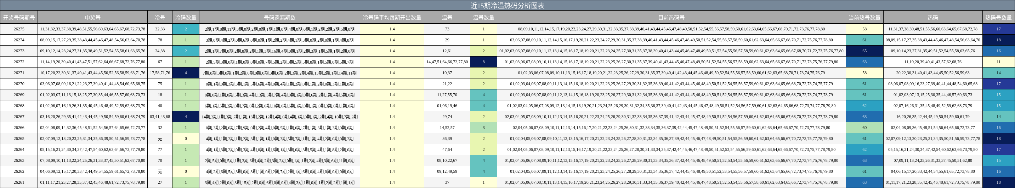Select issue number 26261

(19, 182)
